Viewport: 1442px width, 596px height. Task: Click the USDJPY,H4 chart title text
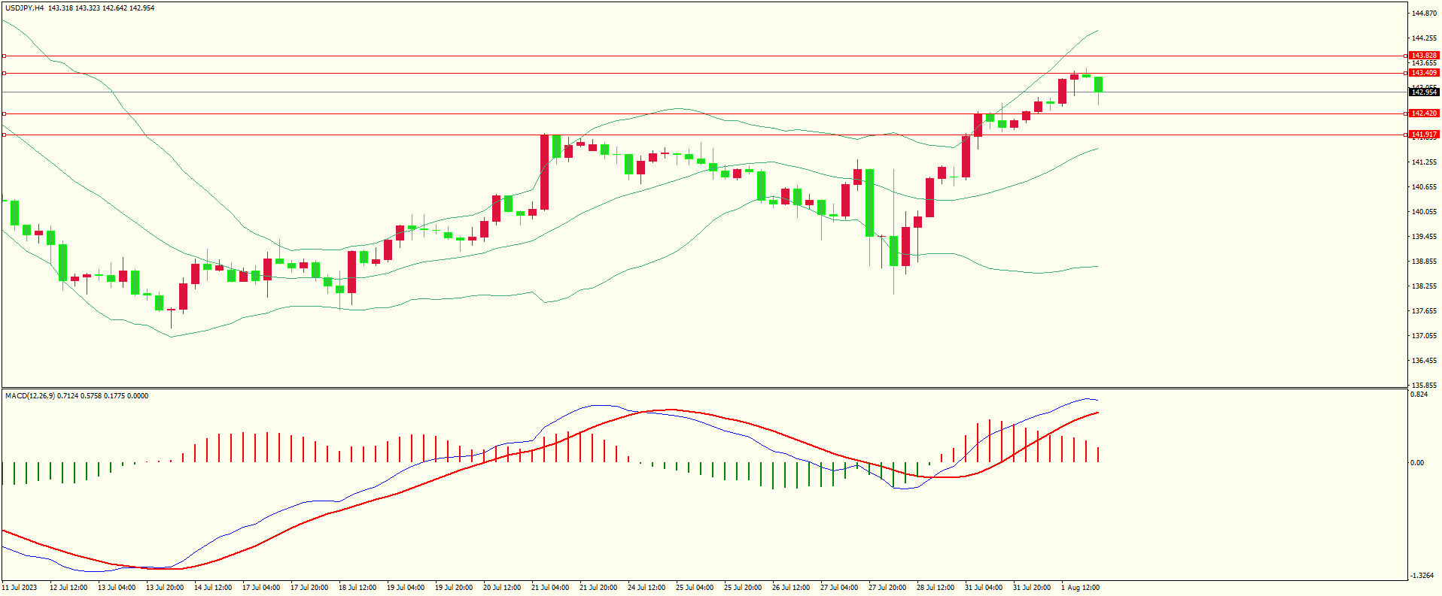[24, 8]
